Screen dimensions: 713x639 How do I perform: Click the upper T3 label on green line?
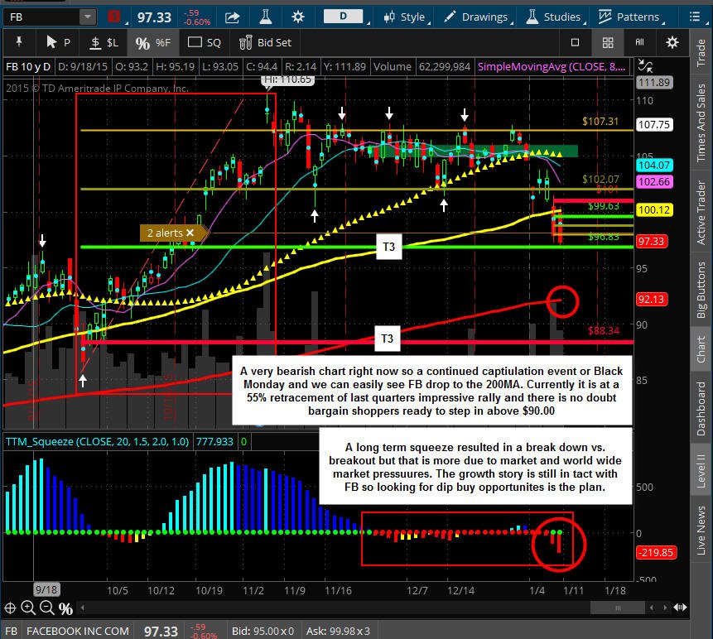click(388, 247)
